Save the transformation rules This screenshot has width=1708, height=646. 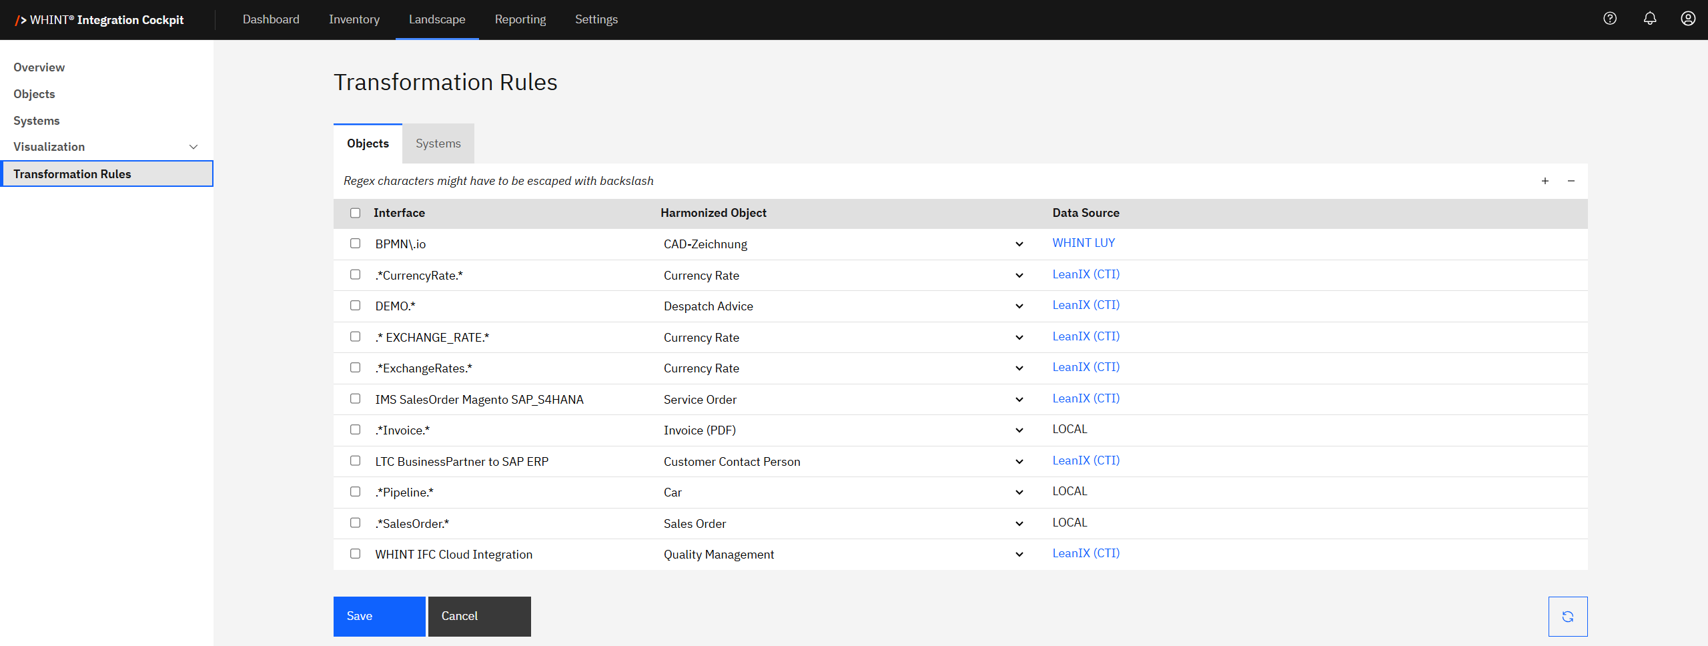click(379, 616)
